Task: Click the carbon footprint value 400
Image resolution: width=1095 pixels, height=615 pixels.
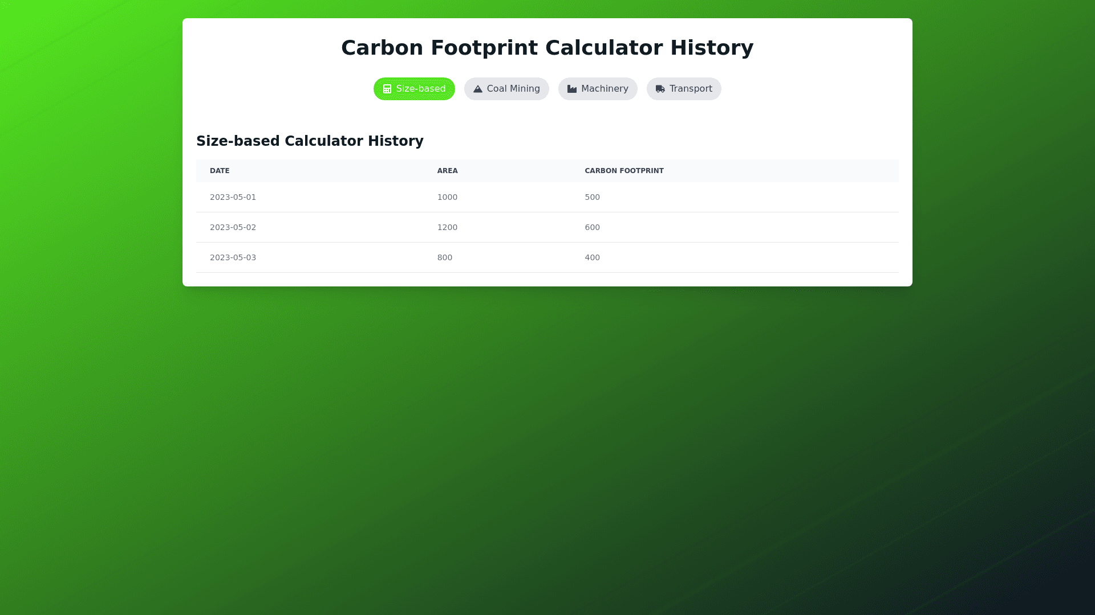Action: click(592, 257)
